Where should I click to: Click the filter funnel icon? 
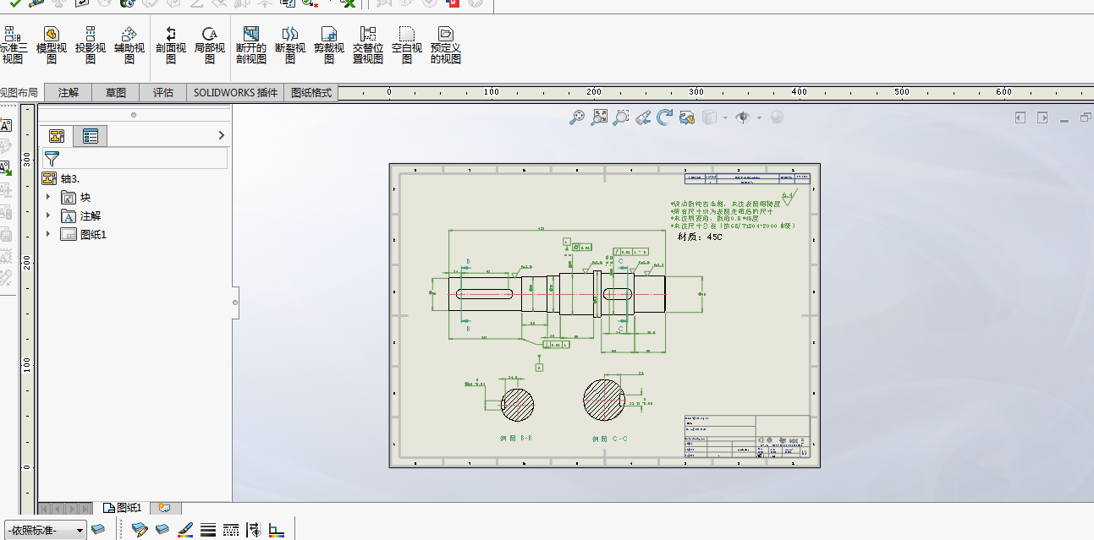tap(52, 158)
